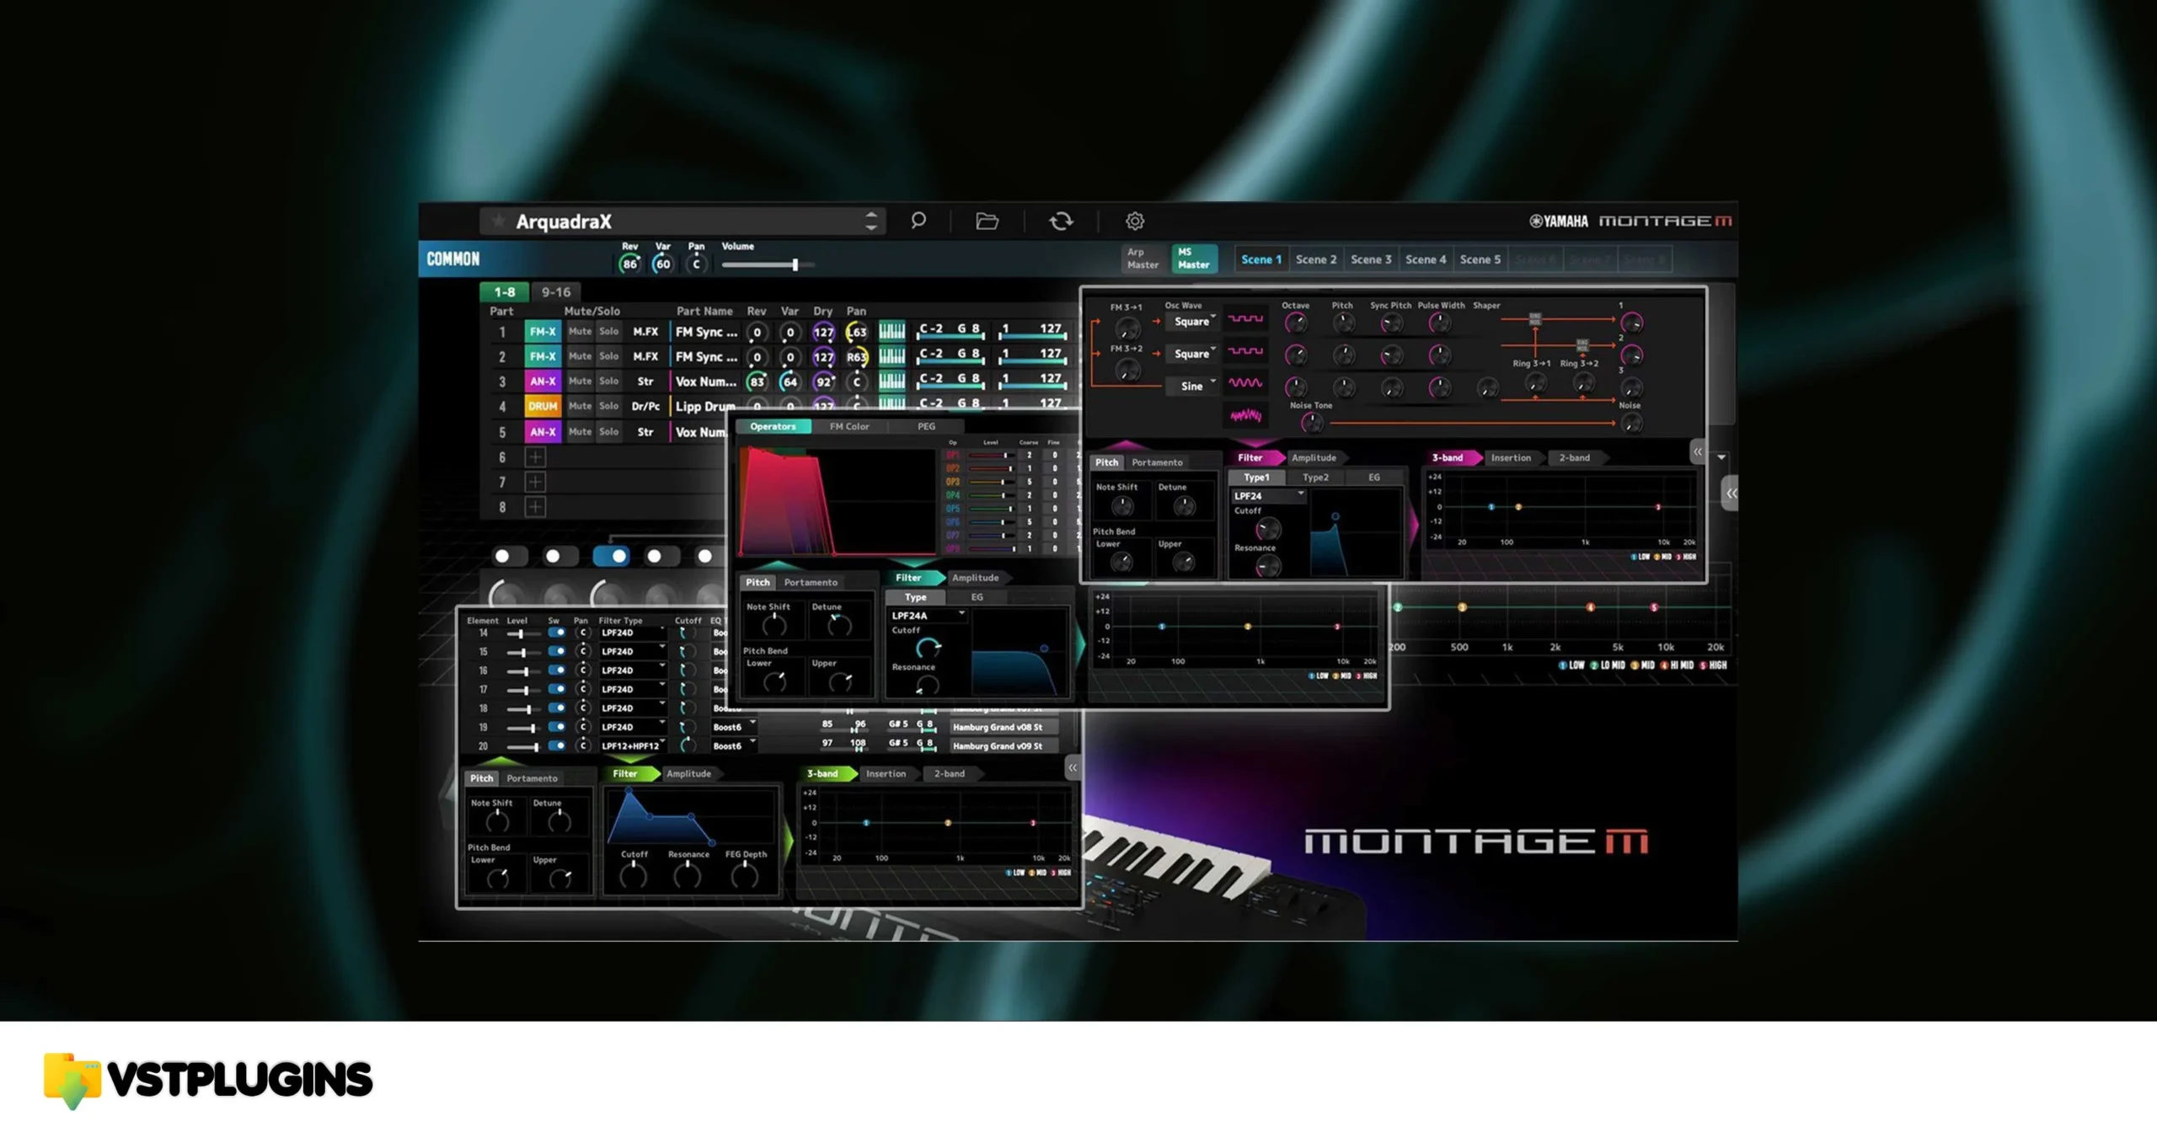
Task: Click the common Var knob showing 60
Action: tap(663, 264)
